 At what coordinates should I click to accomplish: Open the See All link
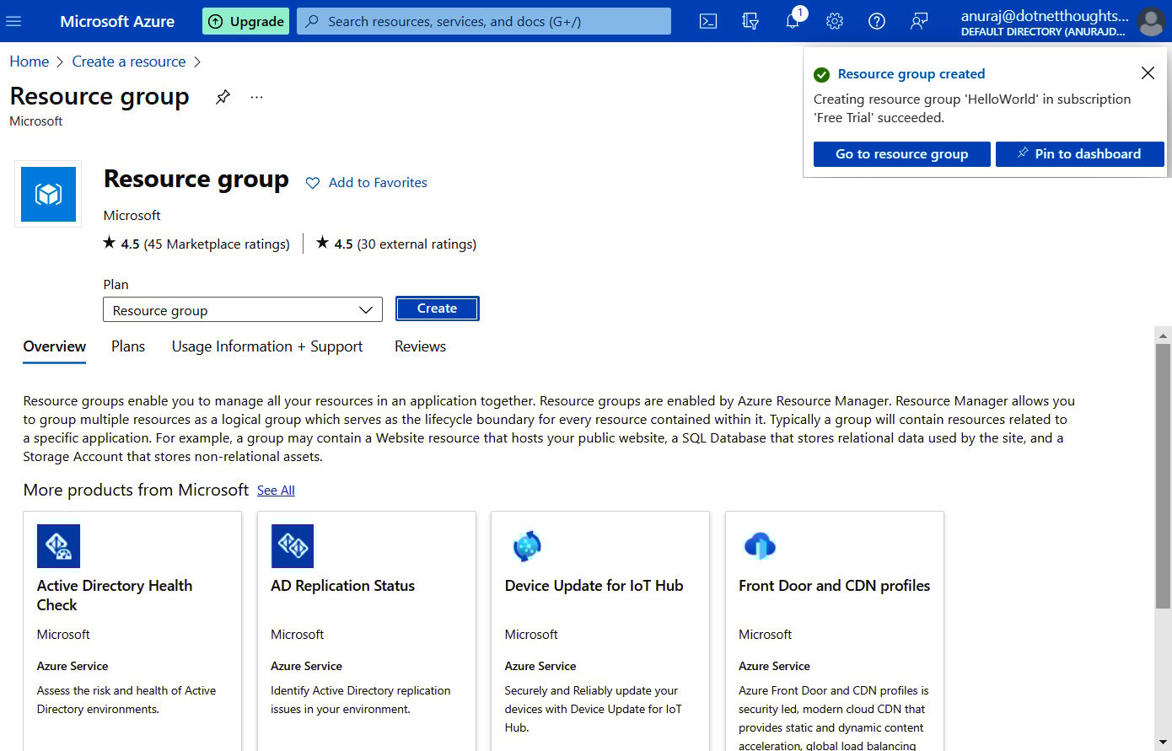coord(276,491)
